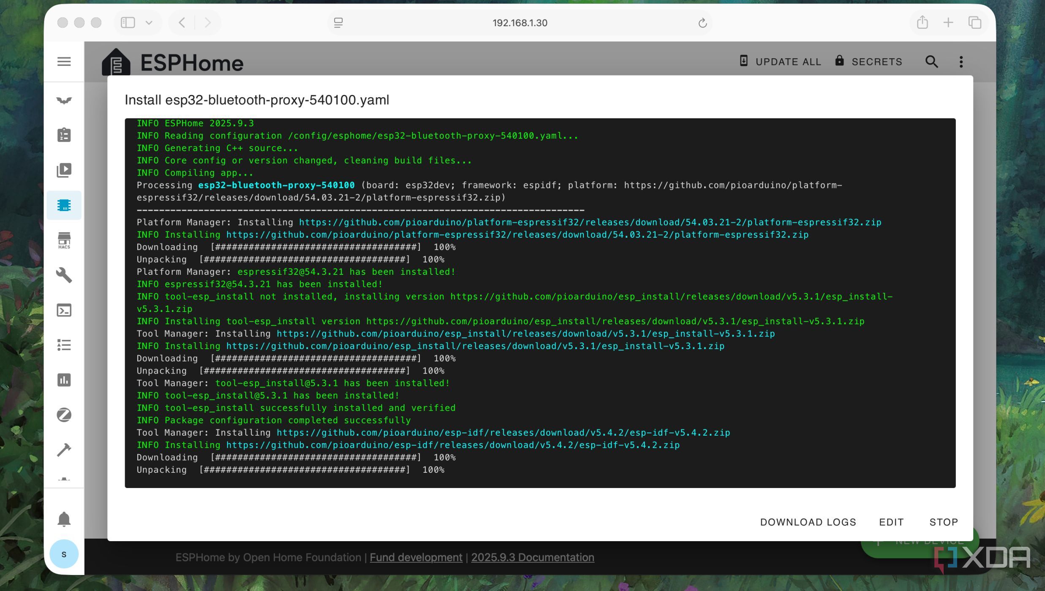Open the ESPHome chip sidebar icon
The height and width of the screenshot is (591, 1045).
(64, 205)
